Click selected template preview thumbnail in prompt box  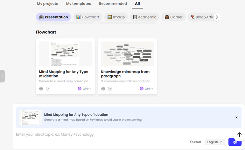tap(31, 117)
